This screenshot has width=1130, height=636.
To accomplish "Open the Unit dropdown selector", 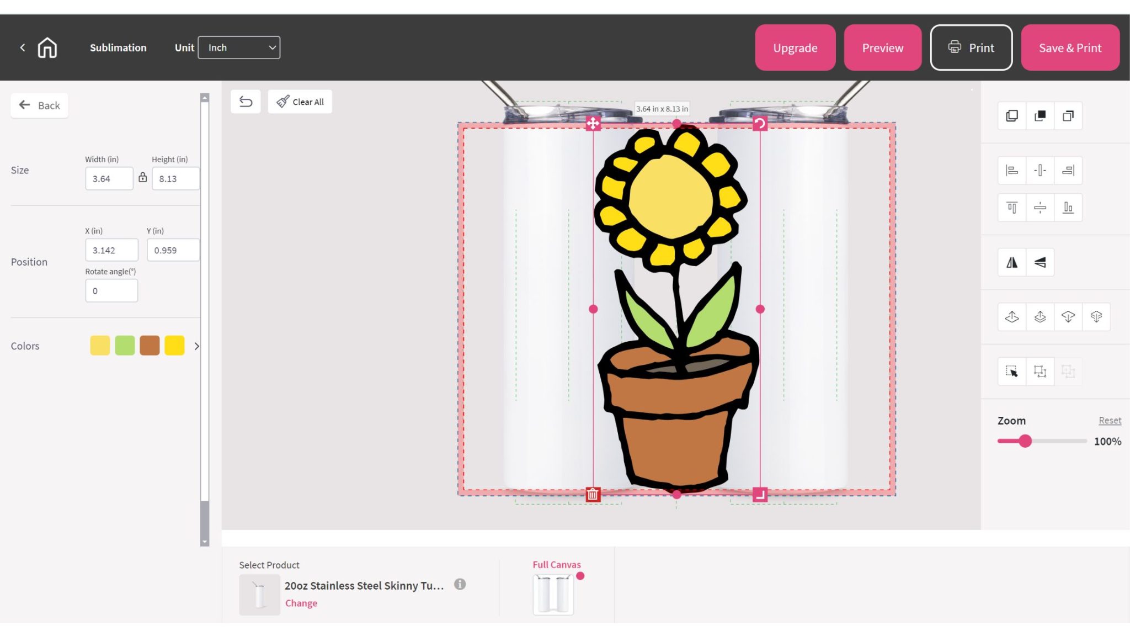I will 239,47.
